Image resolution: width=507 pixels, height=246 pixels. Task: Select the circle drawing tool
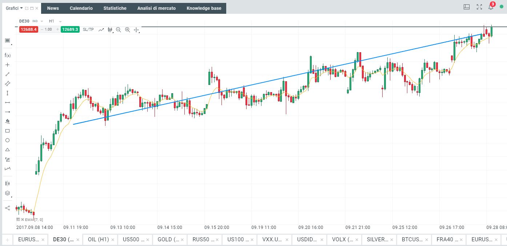coord(7,140)
